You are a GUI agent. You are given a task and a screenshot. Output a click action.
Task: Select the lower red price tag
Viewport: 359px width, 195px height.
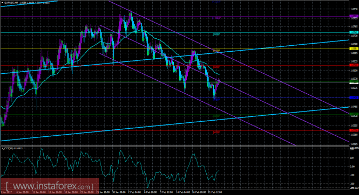tap(354, 130)
